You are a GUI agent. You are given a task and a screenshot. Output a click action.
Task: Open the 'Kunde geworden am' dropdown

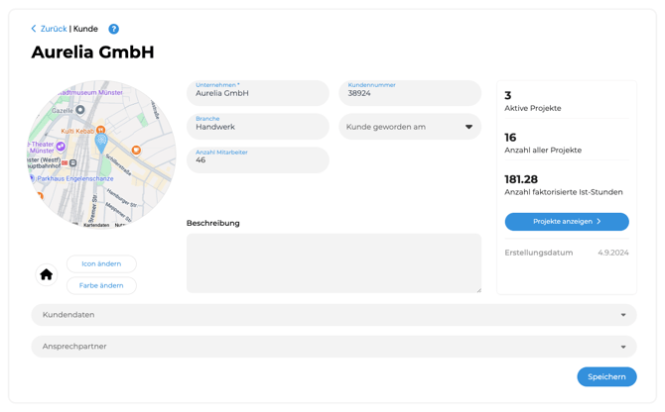410,127
